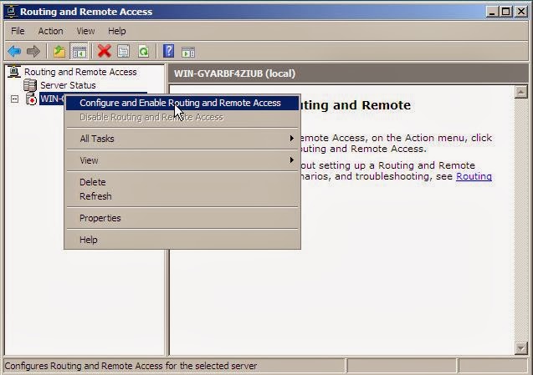Click the blue Back arrow icon
The height and width of the screenshot is (375, 533).
pyautogui.click(x=14, y=52)
